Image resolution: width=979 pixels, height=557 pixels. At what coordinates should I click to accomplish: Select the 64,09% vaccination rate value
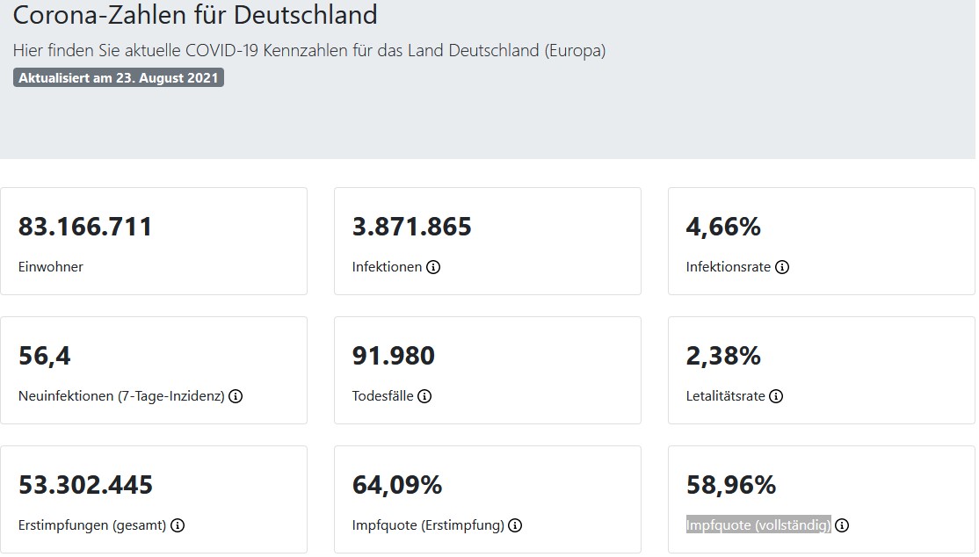[x=397, y=485]
